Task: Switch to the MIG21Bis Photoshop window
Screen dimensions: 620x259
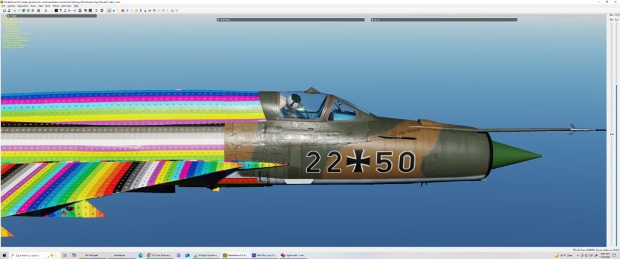Action: (265, 255)
